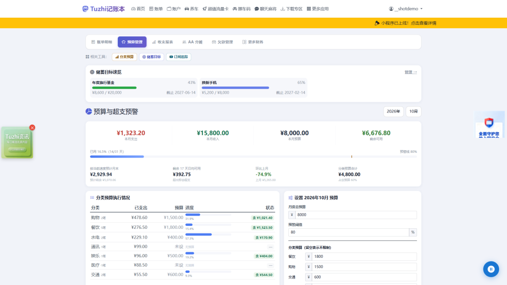The width and height of the screenshot is (507, 285).
Task: Click the 交通 category budget input
Action: click(x=364, y=277)
